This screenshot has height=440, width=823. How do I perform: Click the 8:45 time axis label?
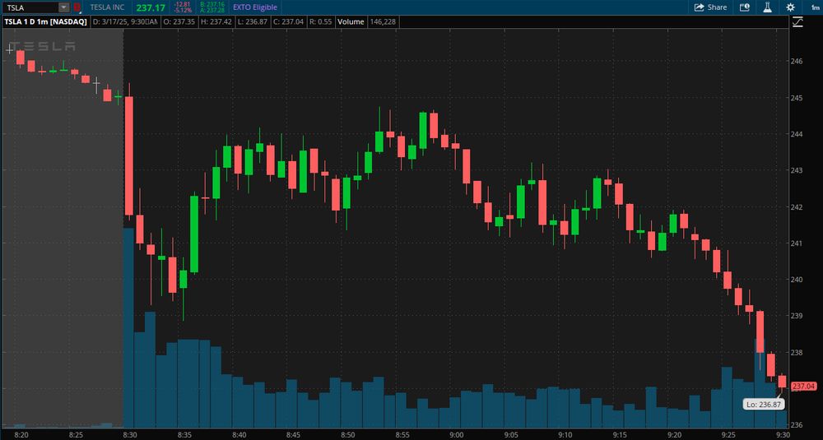click(293, 435)
